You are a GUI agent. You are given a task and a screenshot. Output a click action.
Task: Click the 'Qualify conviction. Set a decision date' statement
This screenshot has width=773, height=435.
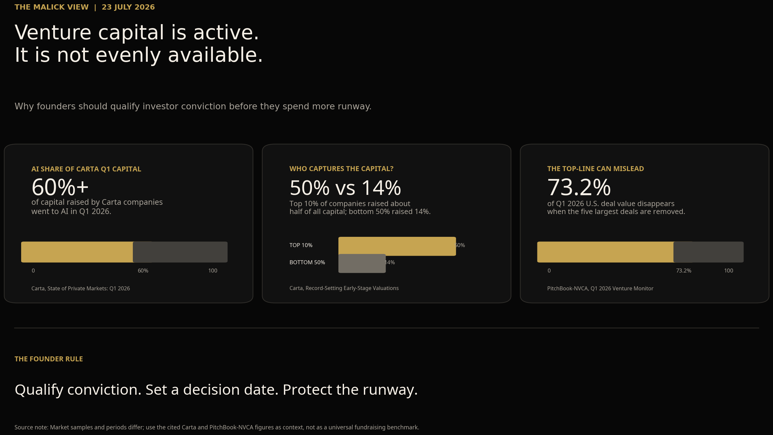(x=216, y=390)
